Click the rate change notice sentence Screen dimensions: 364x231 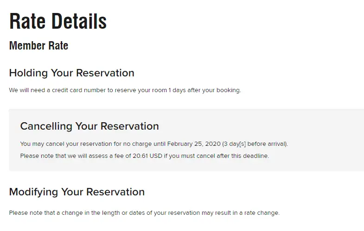(x=144, y=212)
